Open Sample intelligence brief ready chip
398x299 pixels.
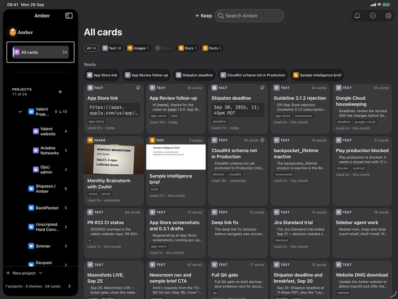pos(317,75)
